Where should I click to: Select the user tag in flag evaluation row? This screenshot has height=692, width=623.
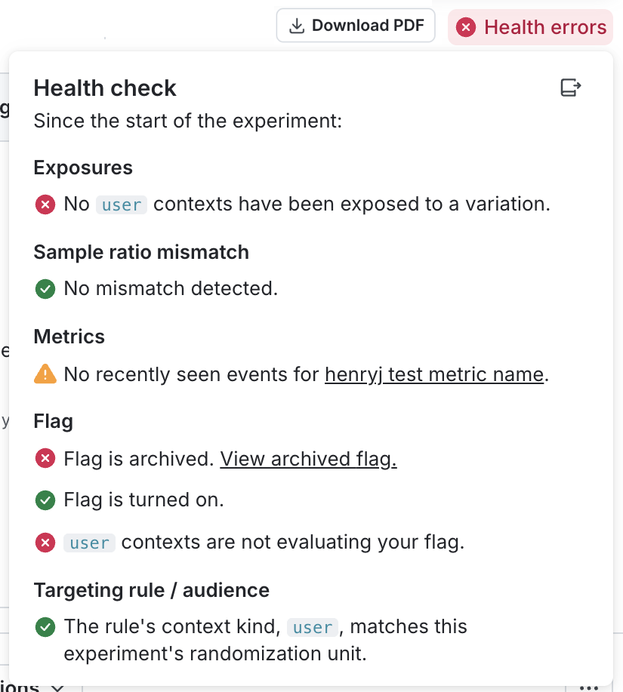tap(89, 542)
